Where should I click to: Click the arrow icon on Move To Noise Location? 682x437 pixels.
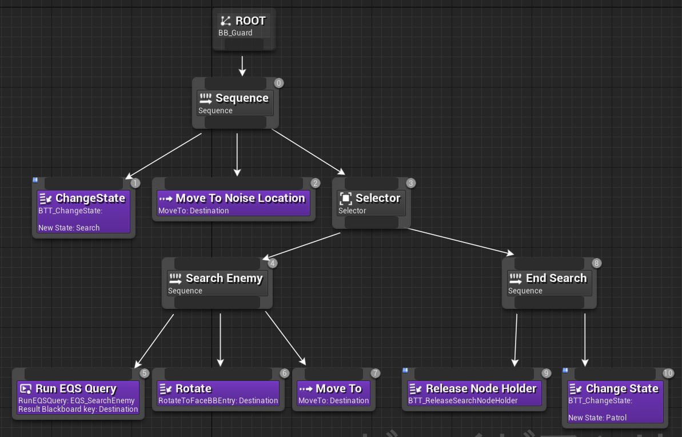pyautogui.click(x=166, y=198)
